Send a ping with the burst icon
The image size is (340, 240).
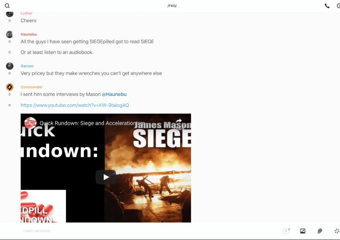click(x=337, y=231)
